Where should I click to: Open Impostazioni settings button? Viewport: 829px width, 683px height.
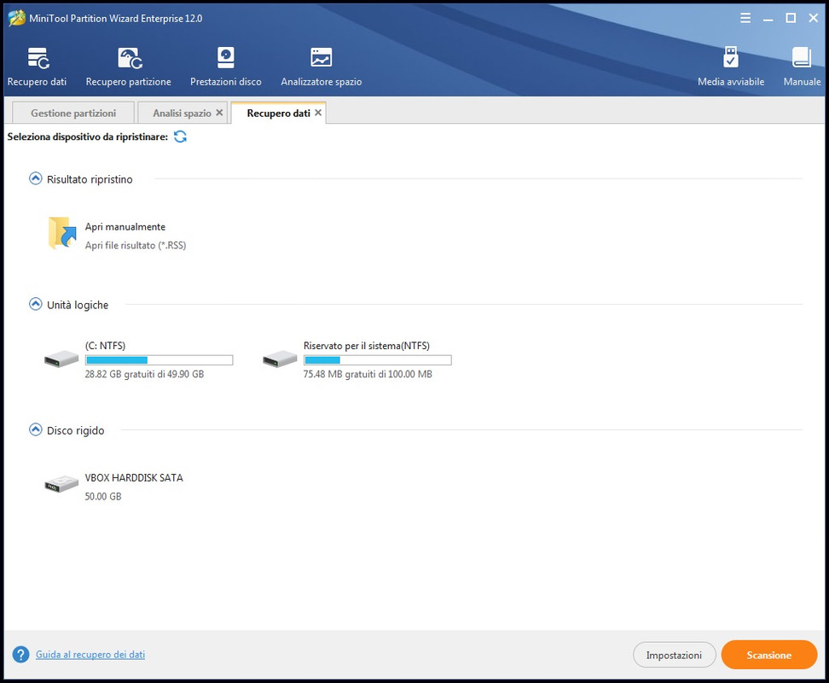(674, 655)
